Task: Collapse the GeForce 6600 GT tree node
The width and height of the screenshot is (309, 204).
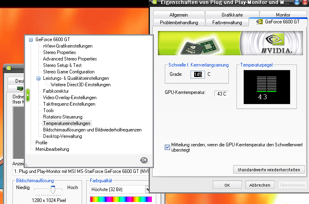Action: pyautogui.click(x=31, y=40)
